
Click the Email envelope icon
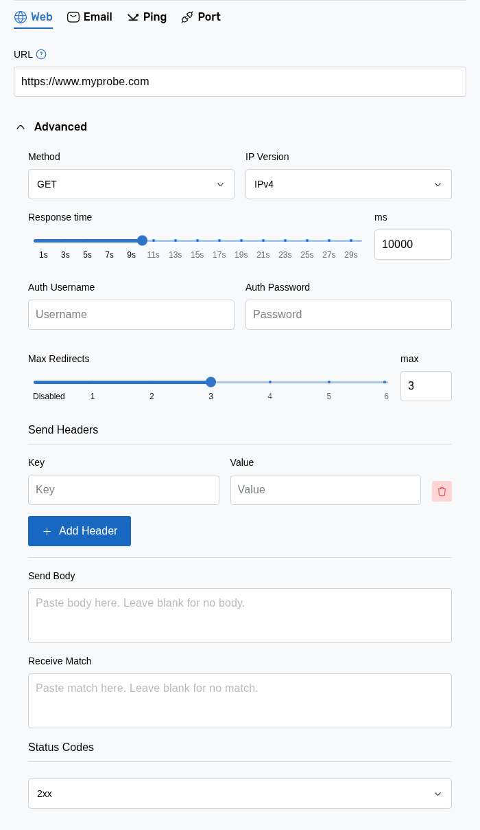[x=73, y=16]
